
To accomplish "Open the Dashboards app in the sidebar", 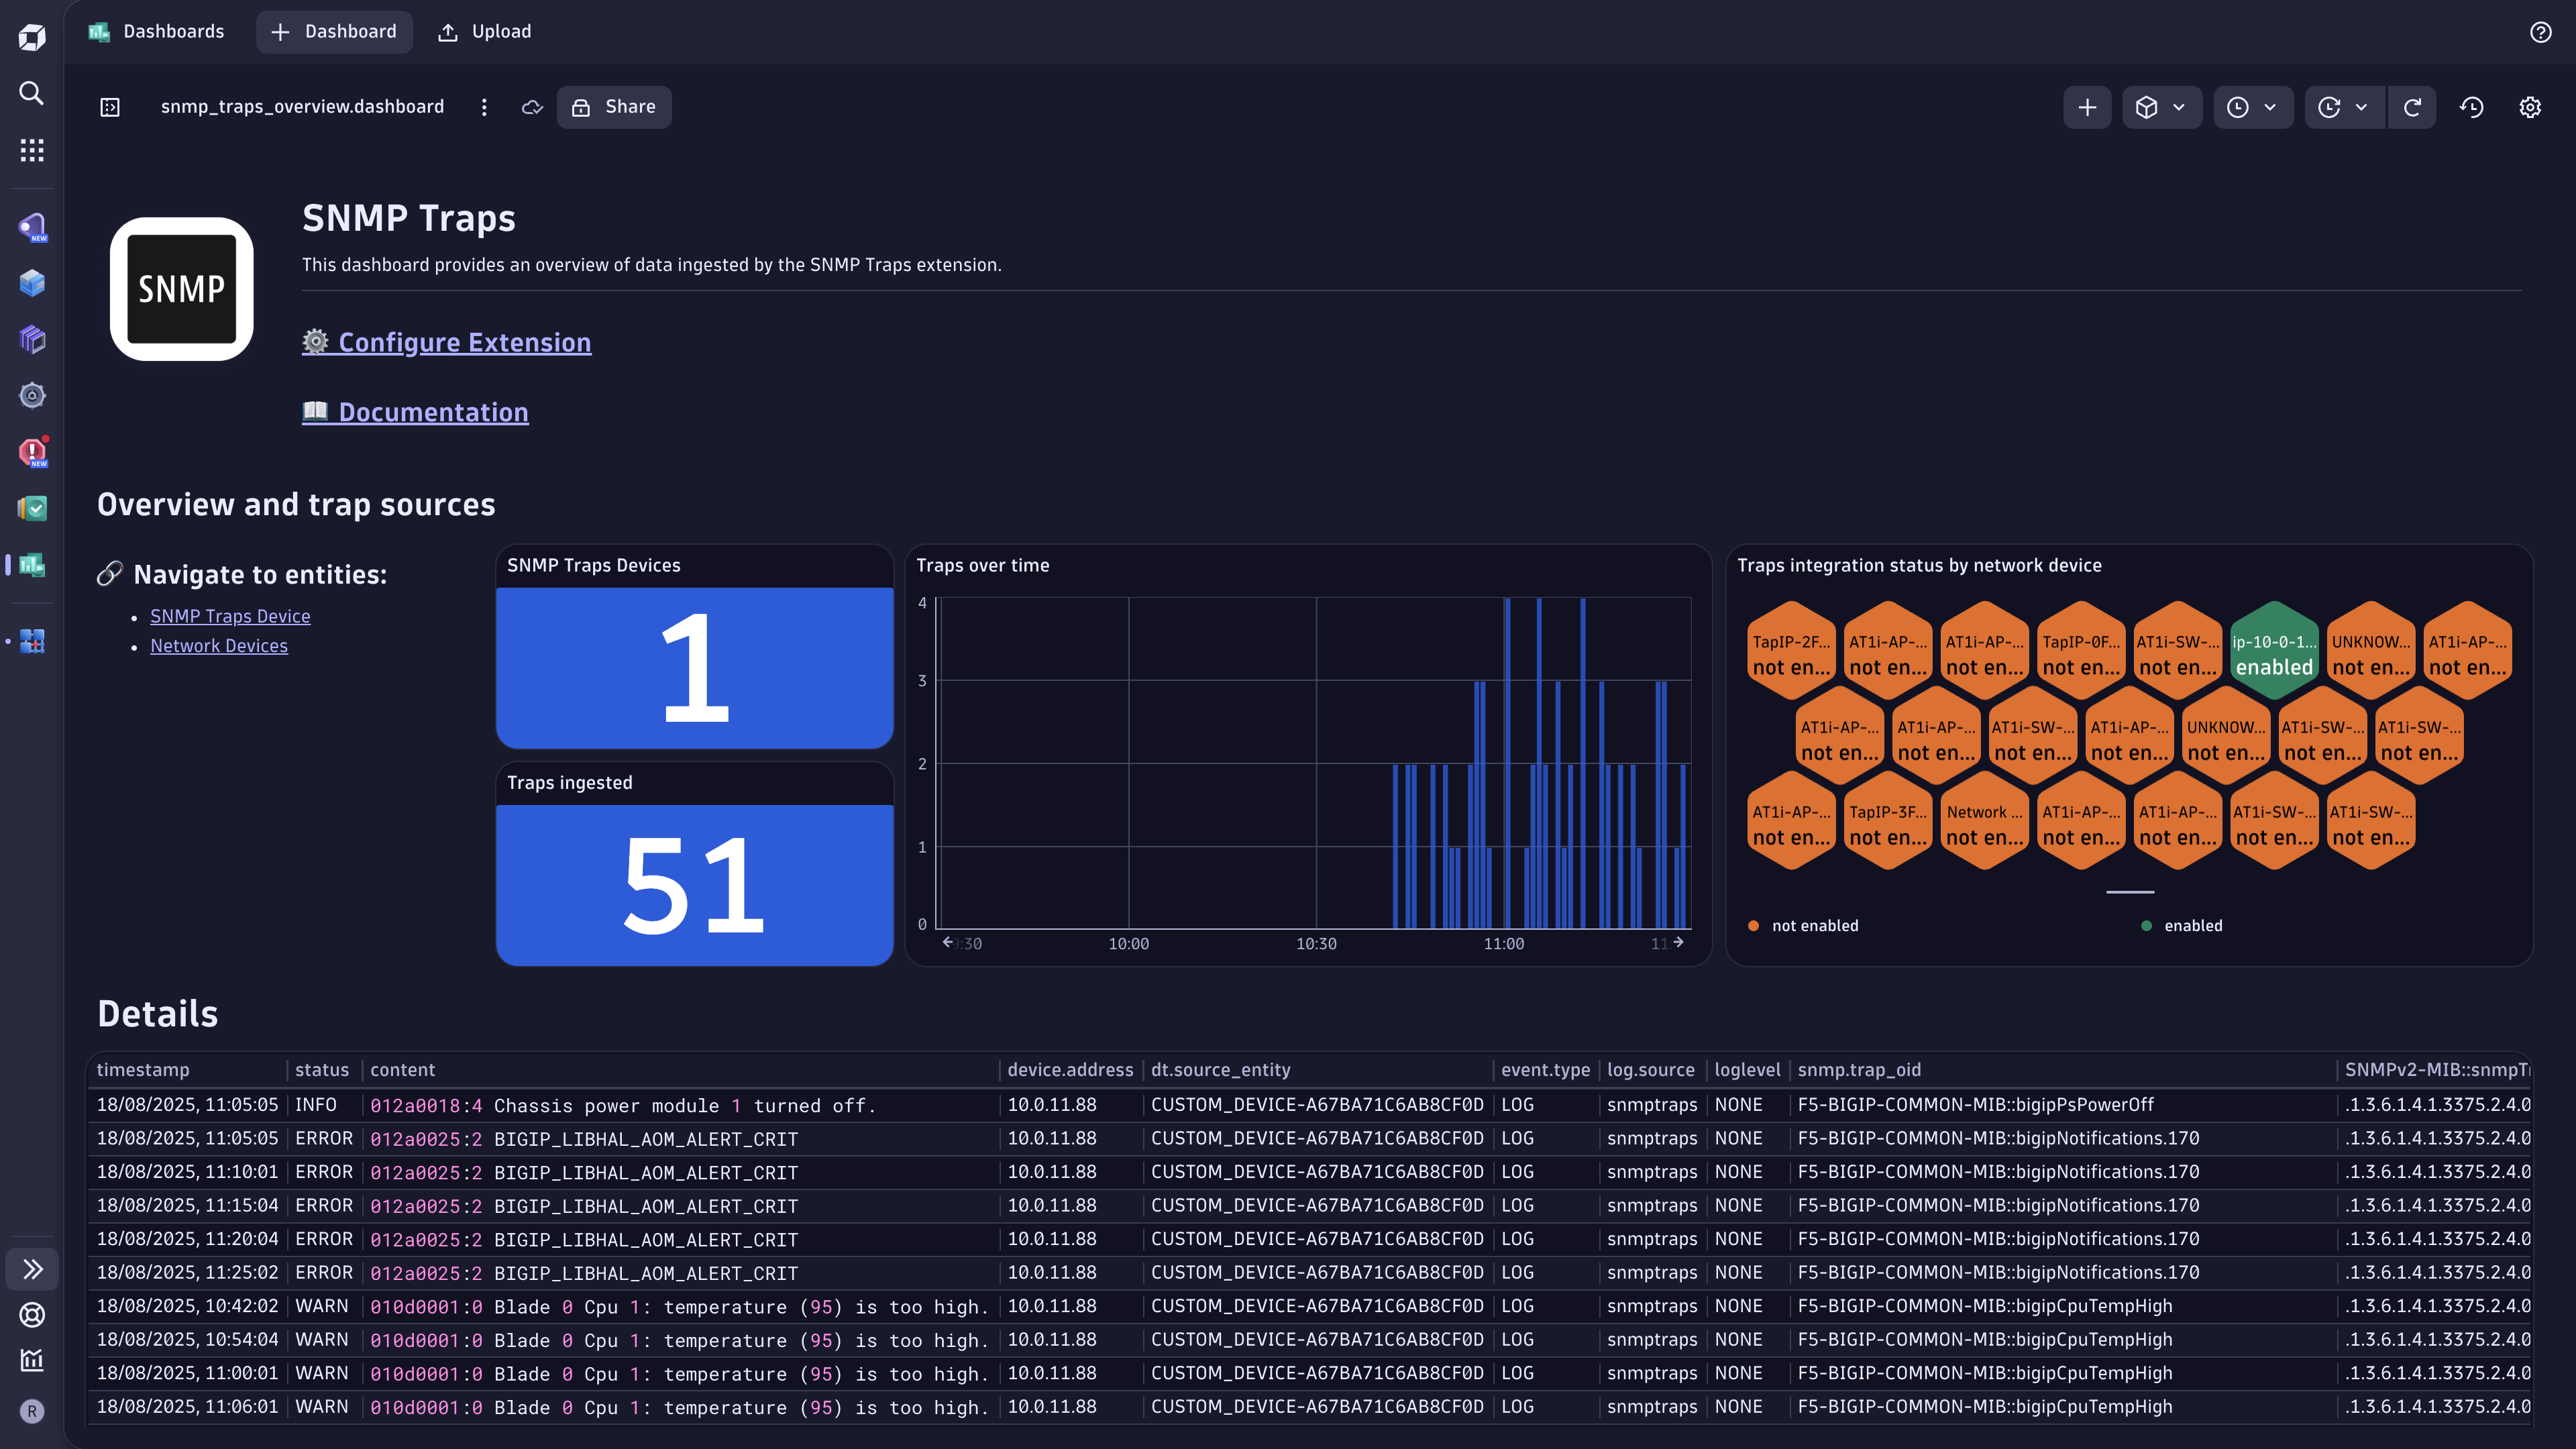I will click(31, 565).
